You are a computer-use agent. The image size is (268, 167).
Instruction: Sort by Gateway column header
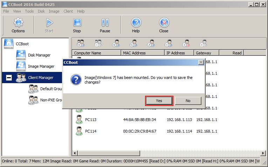(x=206, y=53)
